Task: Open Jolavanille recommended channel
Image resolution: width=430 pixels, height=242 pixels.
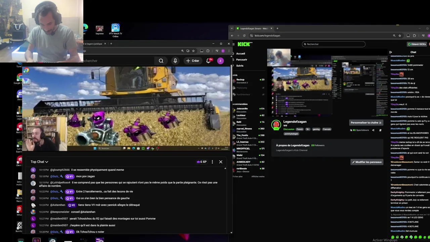Action: click(x=249, y=110)
